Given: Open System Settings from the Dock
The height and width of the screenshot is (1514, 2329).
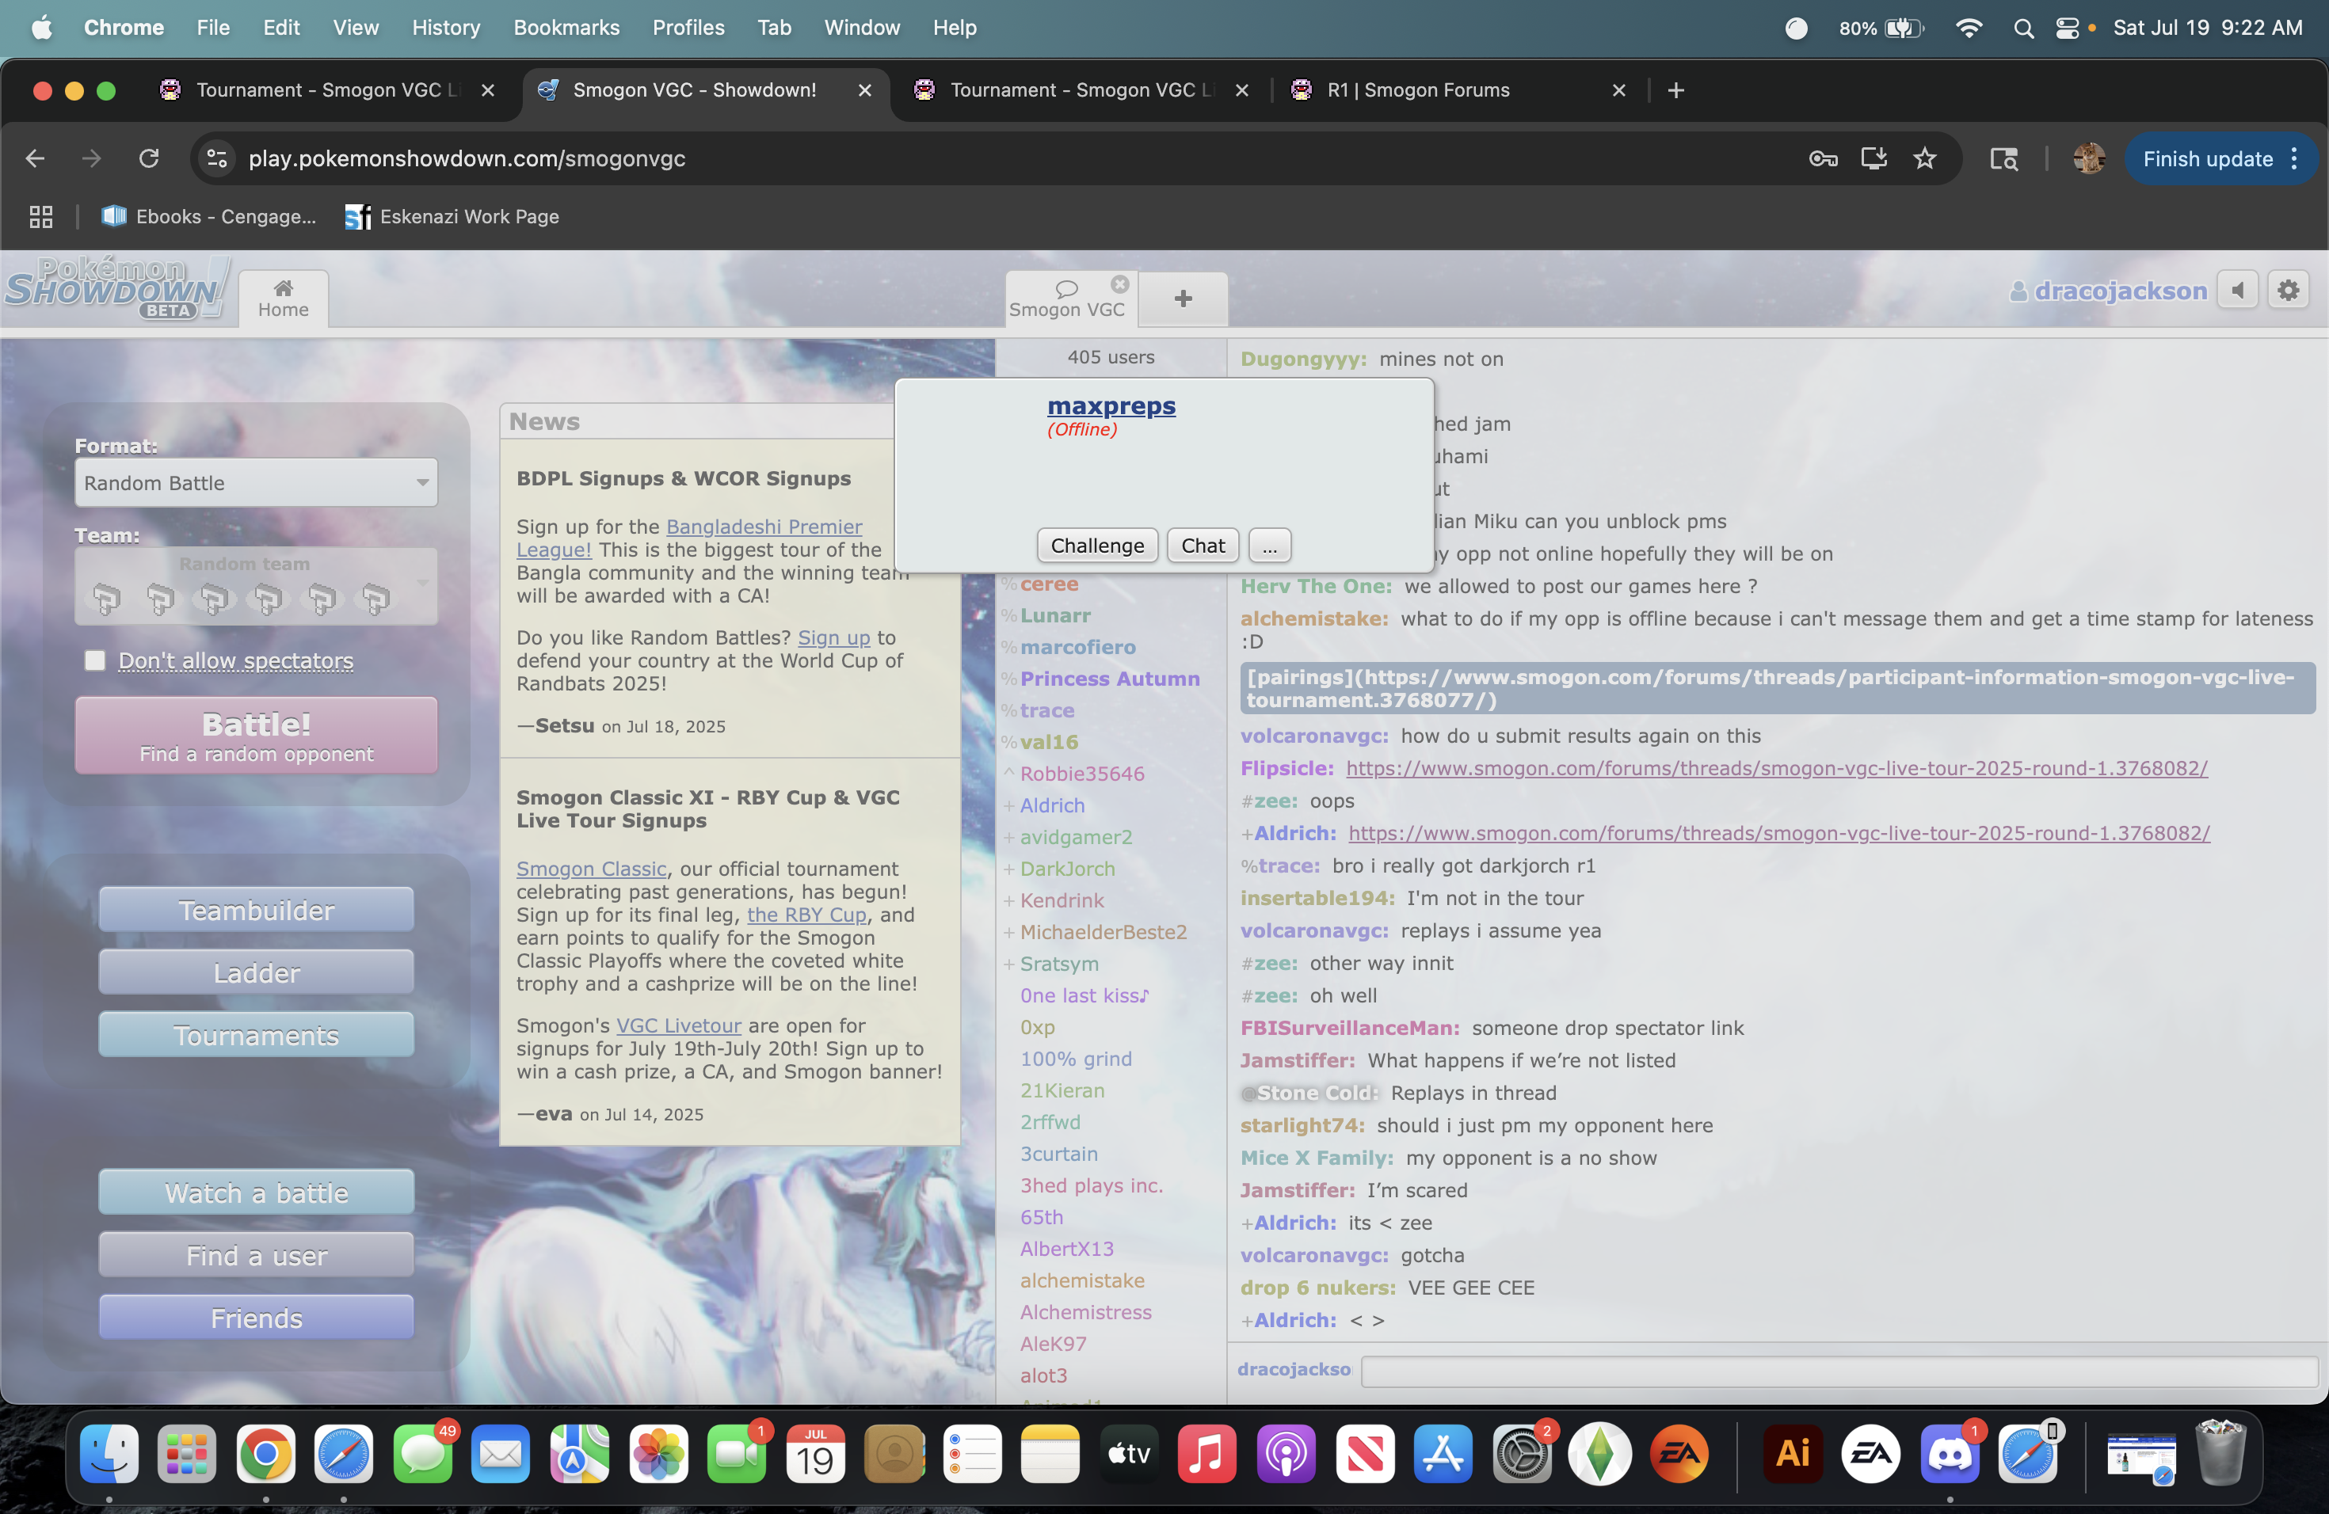Looking at the screenshot, I should coord(1521,1453).
